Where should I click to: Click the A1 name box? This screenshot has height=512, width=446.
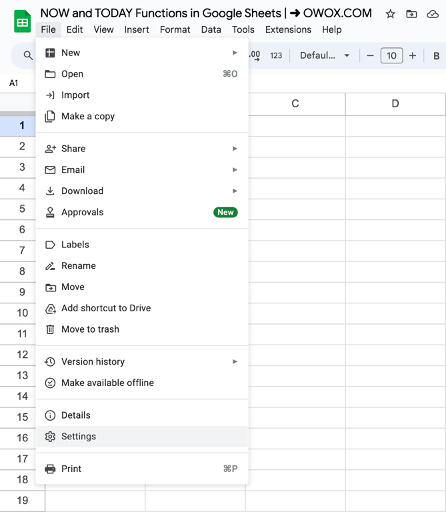coord(14,83)
